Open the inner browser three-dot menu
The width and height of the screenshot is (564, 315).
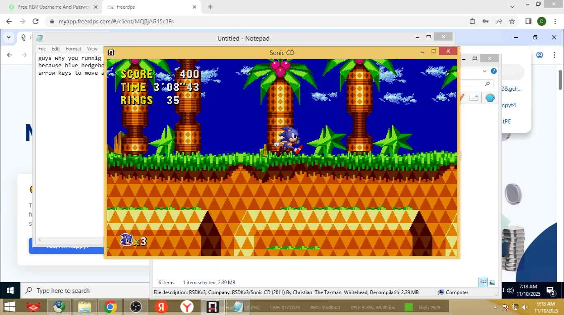click(555, 55)
